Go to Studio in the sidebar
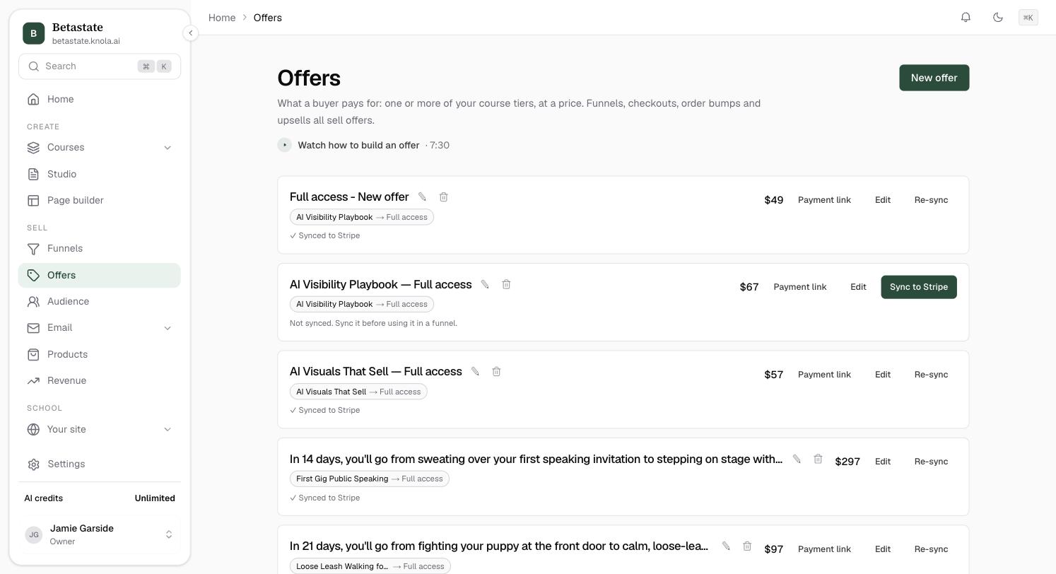This screenshot has height=574, width=1056. [100, 174]
